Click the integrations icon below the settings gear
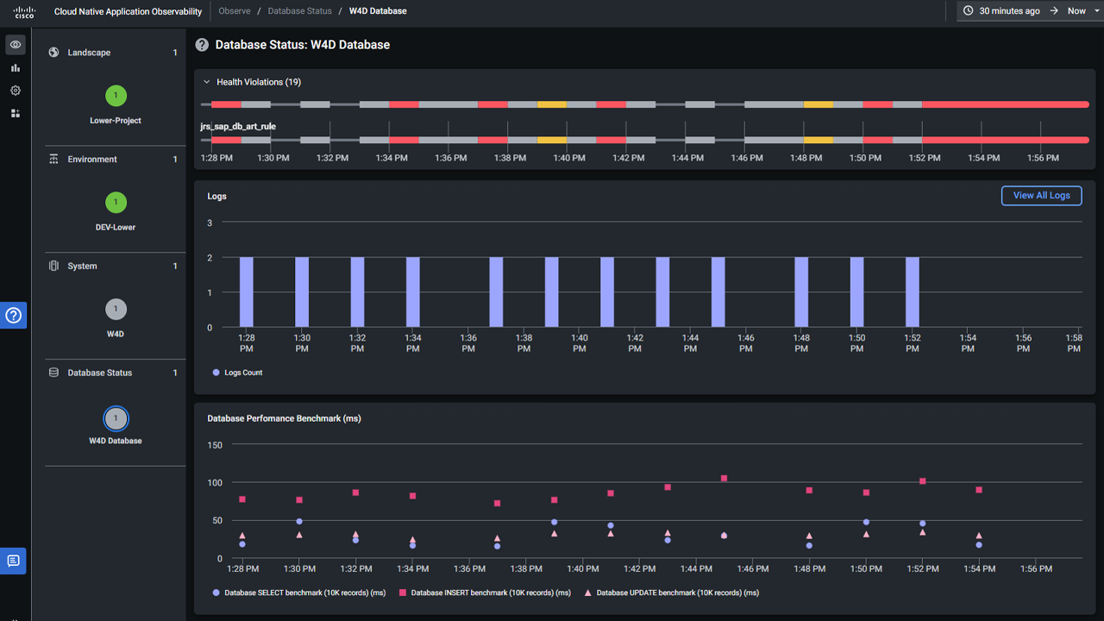 click(x=14, y=112)
